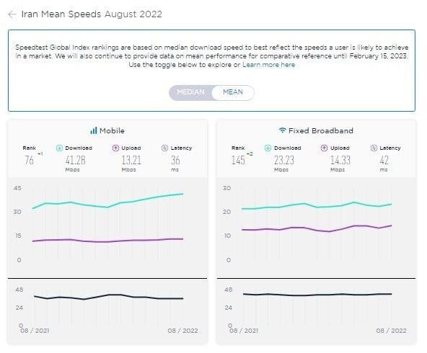Select the MEAN toggle option
427x353 pixels.
pyautogui.click(x=233, y=92)
